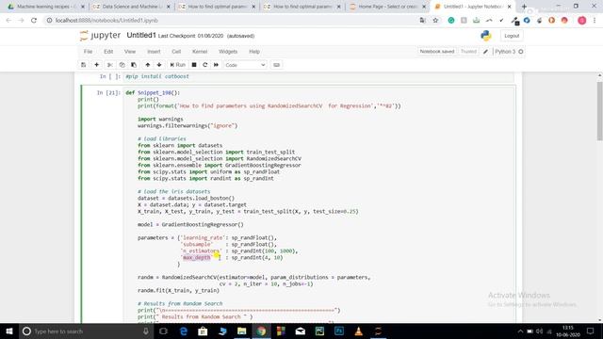Click the Python logo beside Logout
Viewport: 603px width, 339px height.
486,36
